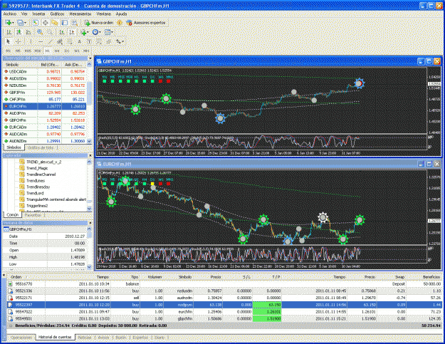The width and height of the screenshot is (445, 344).
Task: Open the Archivo menu
Action: (10, 14)
